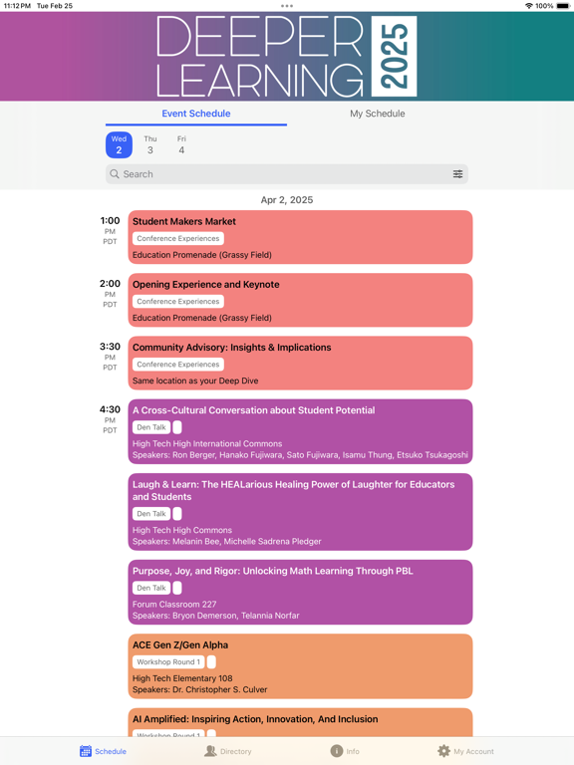Tap the 11:12 PM clock in status bar
The height and width of the screenshot is (765, 574).
(x=17, y=6)
